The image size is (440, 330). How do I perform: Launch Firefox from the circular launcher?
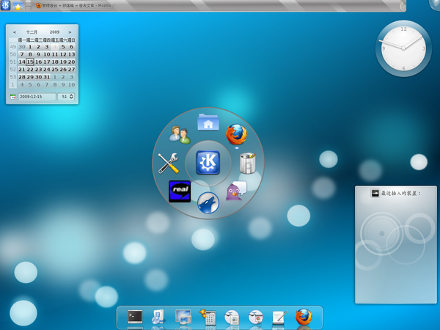click(236, 134)
